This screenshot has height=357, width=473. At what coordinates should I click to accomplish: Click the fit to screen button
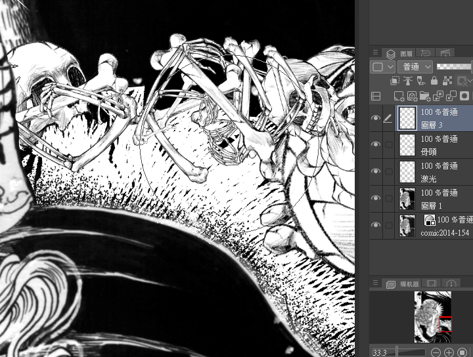(x=462, y=352)
